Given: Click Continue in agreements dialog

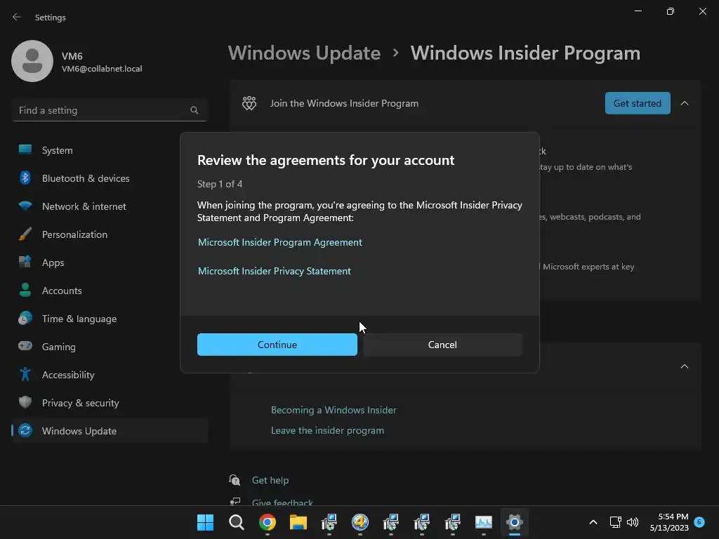Looking at the screenshot, I should (x=277, y=345).
